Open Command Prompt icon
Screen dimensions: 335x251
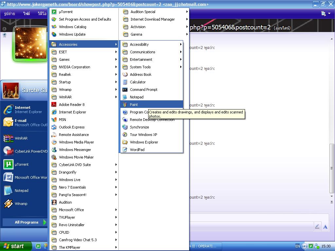tap(125, 90)
